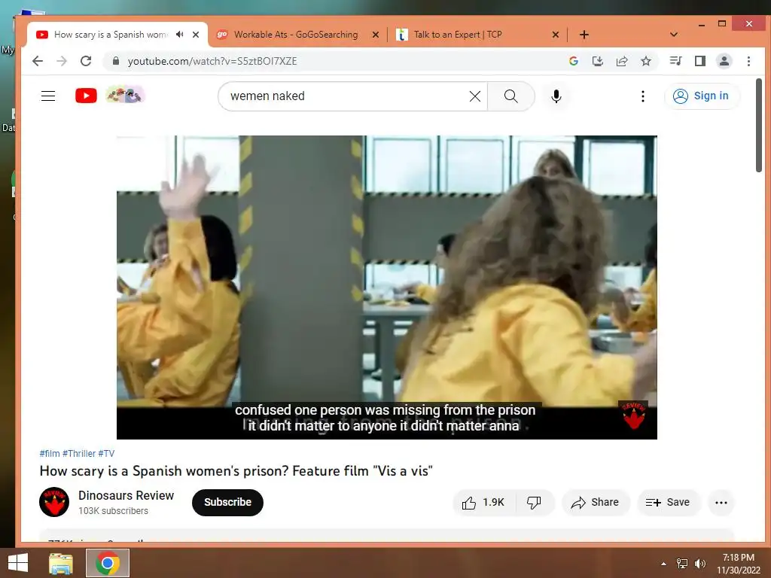Go to YouTube home via logo
Viewport: 771px width, 578px height.
click(86, 96)
